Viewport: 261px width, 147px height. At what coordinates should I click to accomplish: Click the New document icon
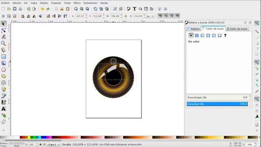(3, 9)
